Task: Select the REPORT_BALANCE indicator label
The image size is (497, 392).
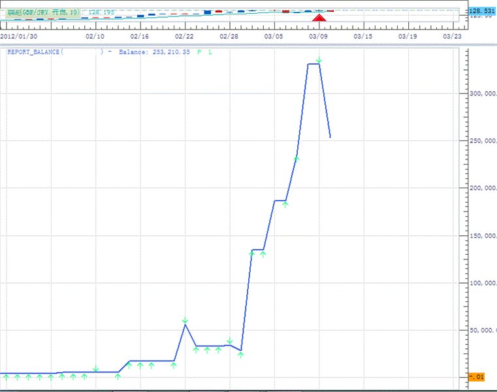Action: coord(34,52)
